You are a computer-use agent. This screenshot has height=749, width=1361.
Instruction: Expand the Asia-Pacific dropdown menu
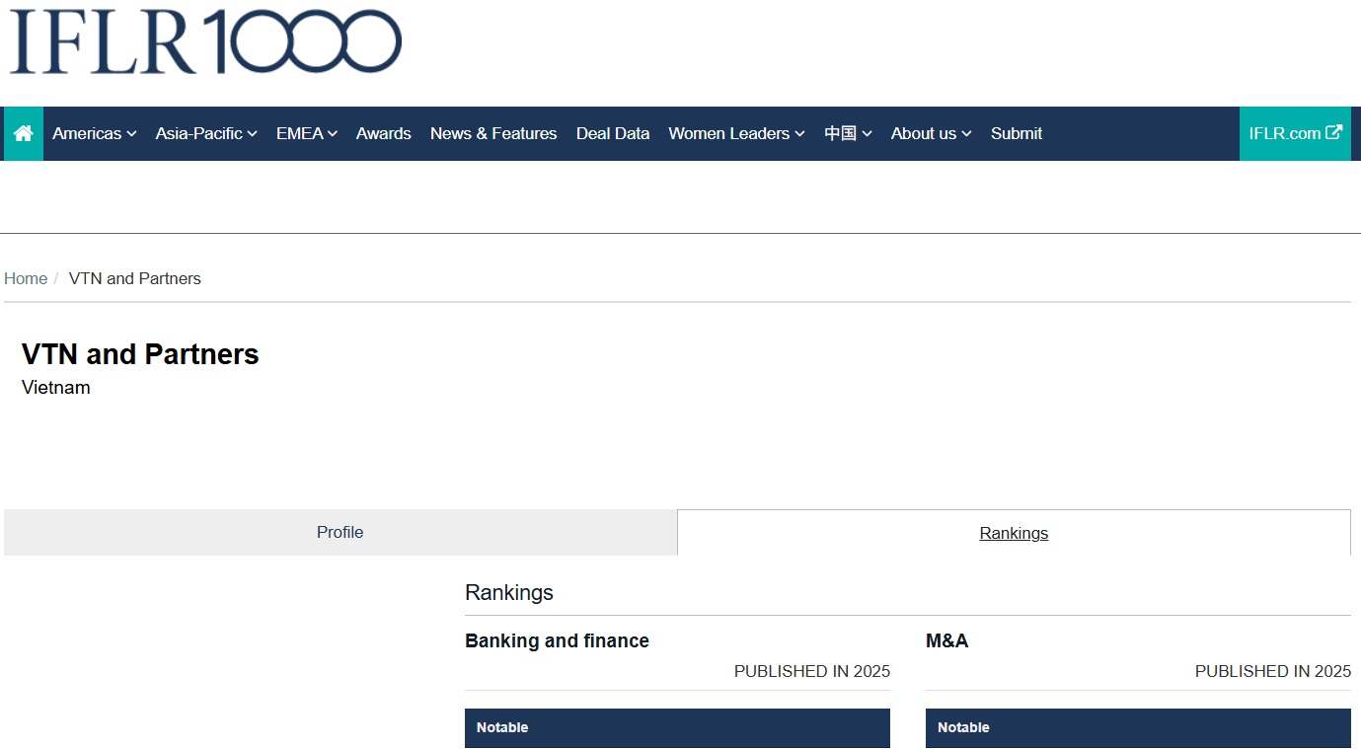(205, 133)
